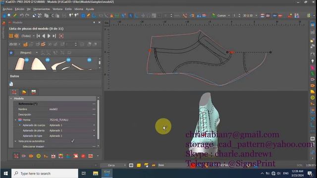Select the orange pencil tool beside the crosshair
Image resolution: width=317 pixels, height=178 pixels.
click(89, 15)
